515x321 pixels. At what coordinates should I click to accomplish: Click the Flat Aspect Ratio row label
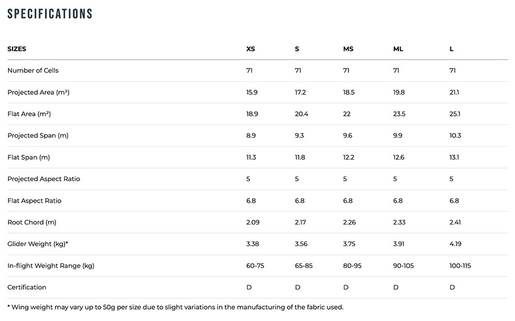click(34, 201)
